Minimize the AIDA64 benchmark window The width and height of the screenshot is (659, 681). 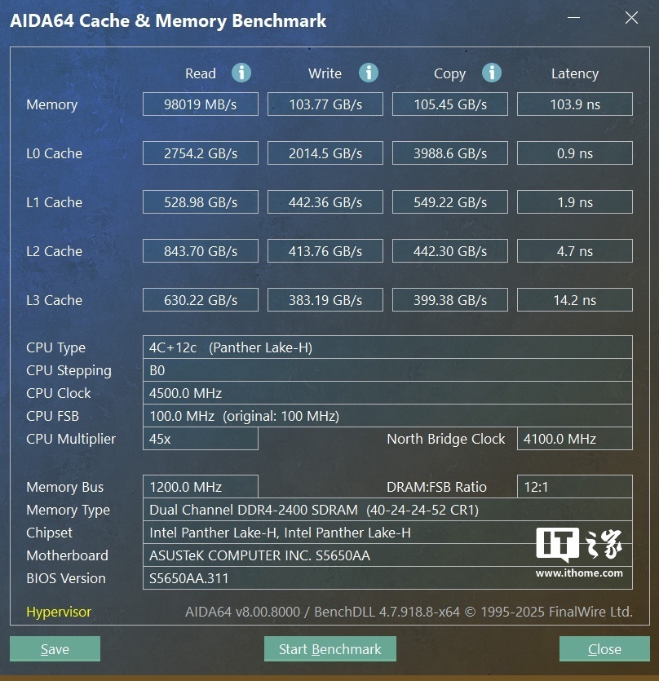(573, 18)
